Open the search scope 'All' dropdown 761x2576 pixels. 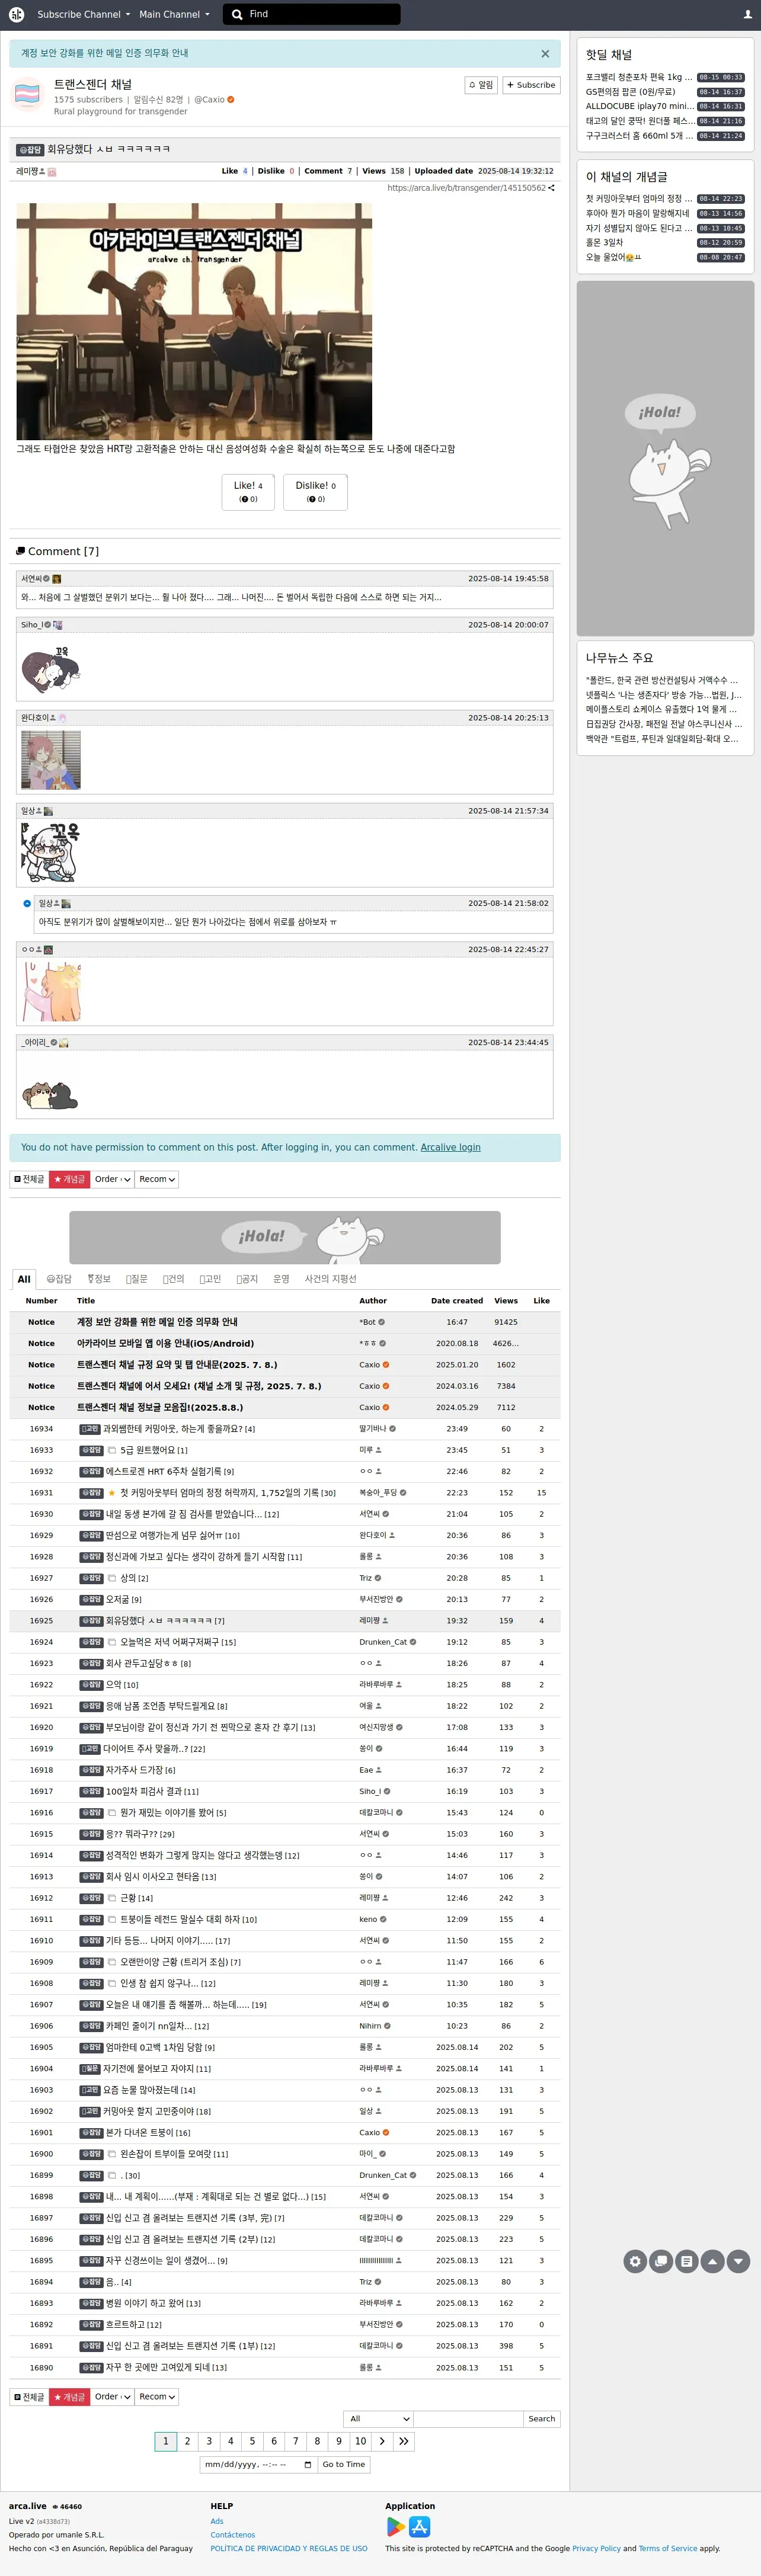coord(378,2418)
